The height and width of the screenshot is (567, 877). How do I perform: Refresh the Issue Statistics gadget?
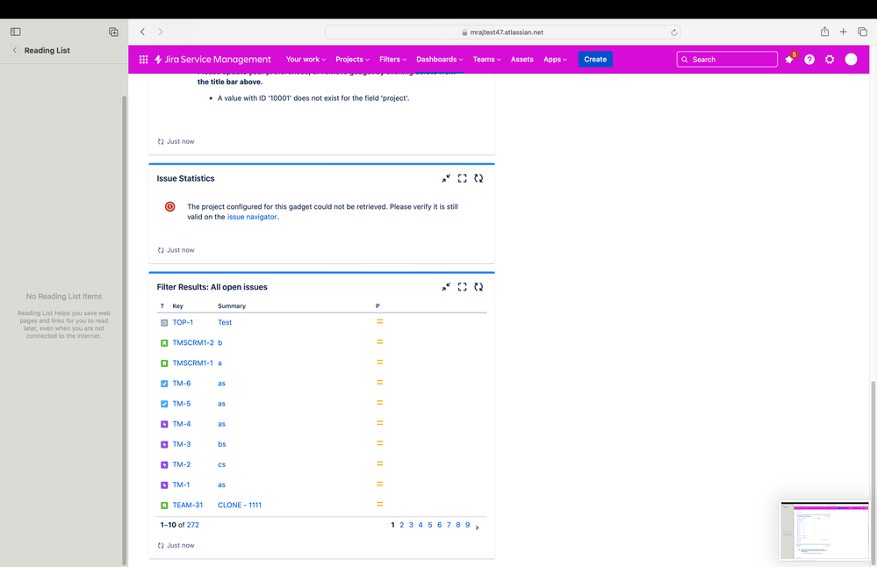478,178
